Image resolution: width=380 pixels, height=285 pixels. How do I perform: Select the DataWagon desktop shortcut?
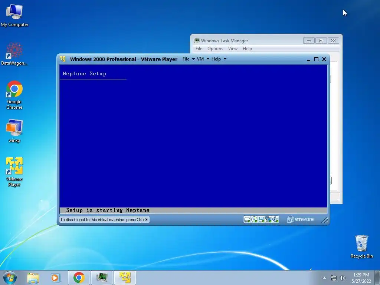coord(14,54)
